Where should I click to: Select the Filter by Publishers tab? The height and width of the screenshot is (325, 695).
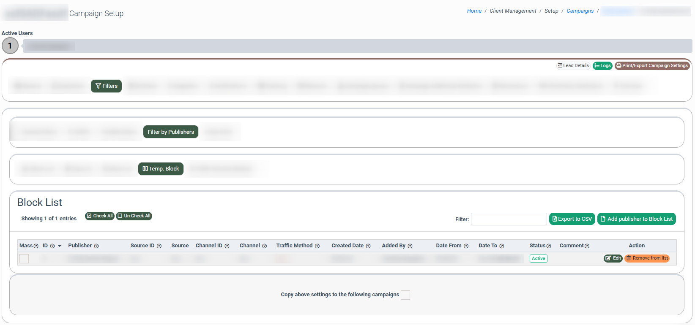coord(170,132)
